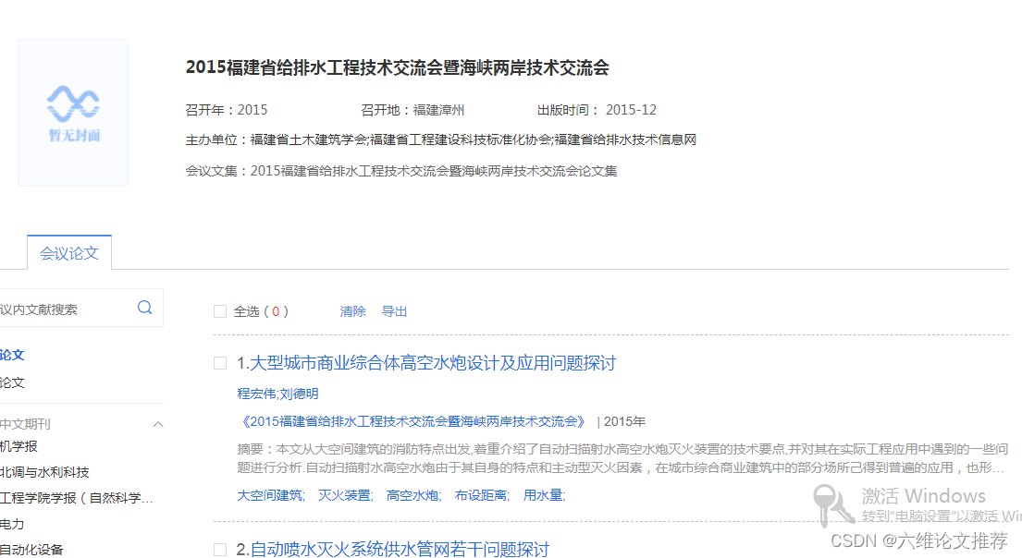Click the 召开年：2015 text
Screen dimensions: 1022x558
coord(227,110)
